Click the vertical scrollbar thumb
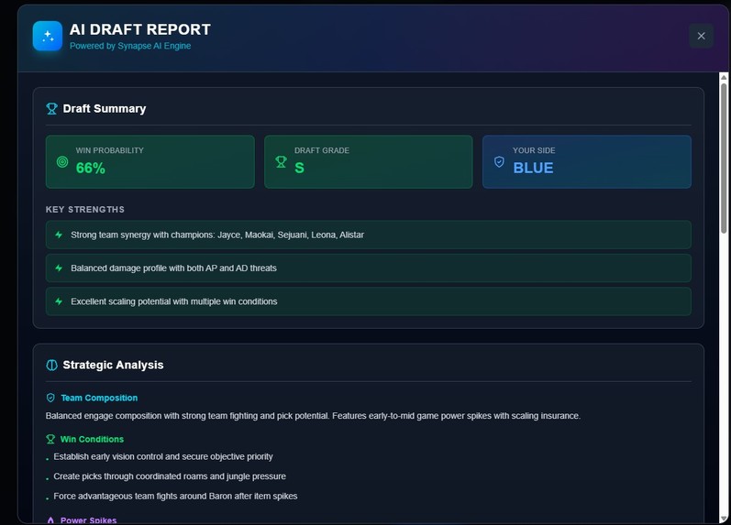The width and height of the screenshot is (731, 525). tap(724, 158)
